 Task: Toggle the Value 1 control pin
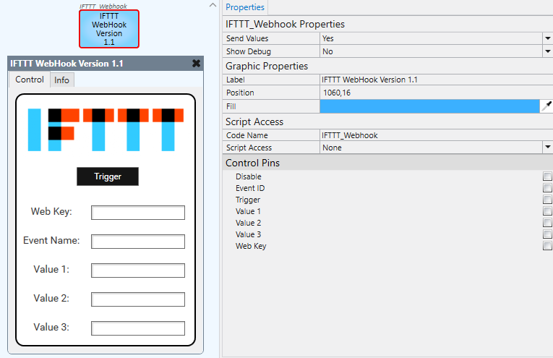(547, 211)
